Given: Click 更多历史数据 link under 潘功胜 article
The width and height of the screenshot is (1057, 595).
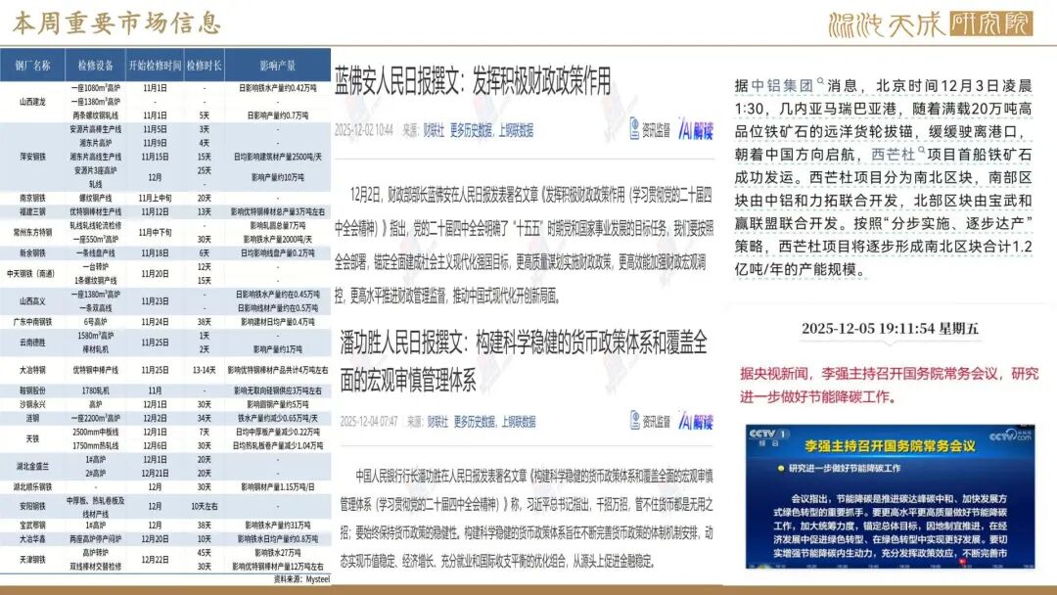Looking at the screenshot, I should click(x=474, y=422).
